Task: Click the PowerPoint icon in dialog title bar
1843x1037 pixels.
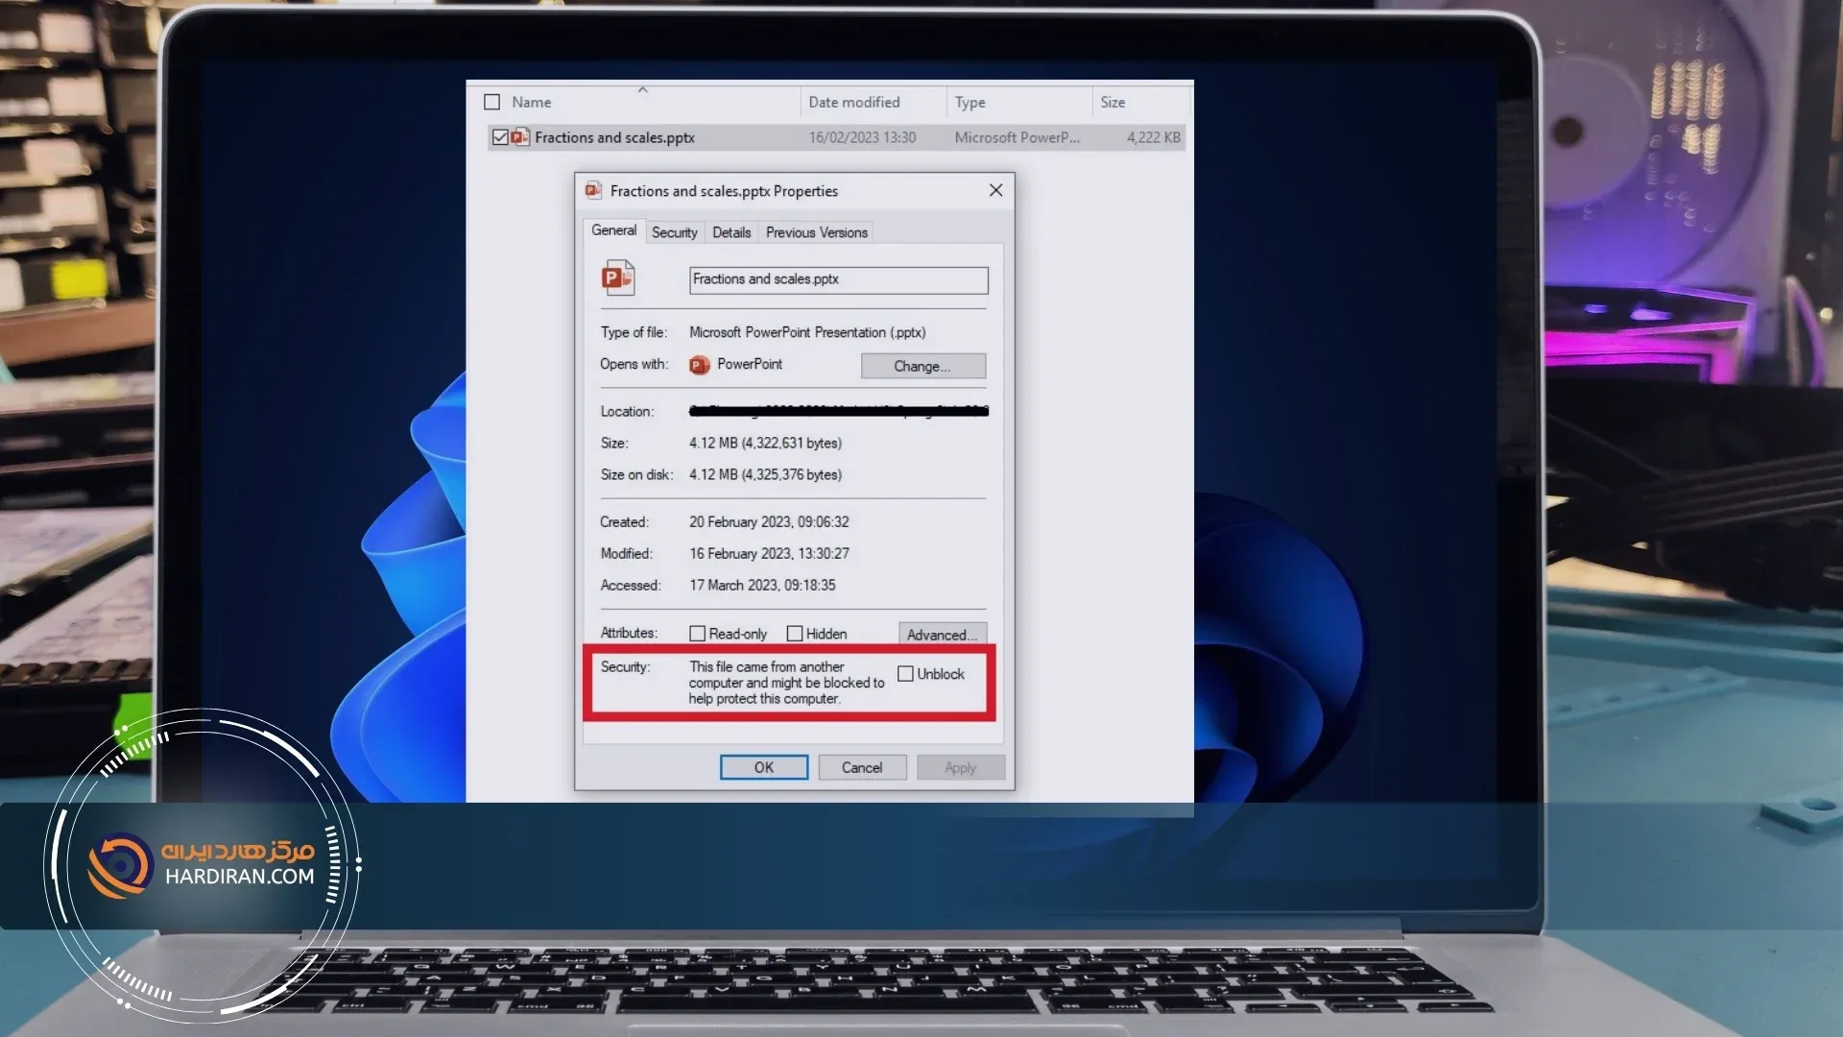Action: click(593, 191)
